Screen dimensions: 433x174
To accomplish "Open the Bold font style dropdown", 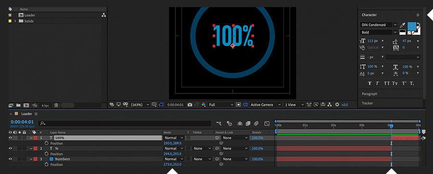I will click(379, 32).
